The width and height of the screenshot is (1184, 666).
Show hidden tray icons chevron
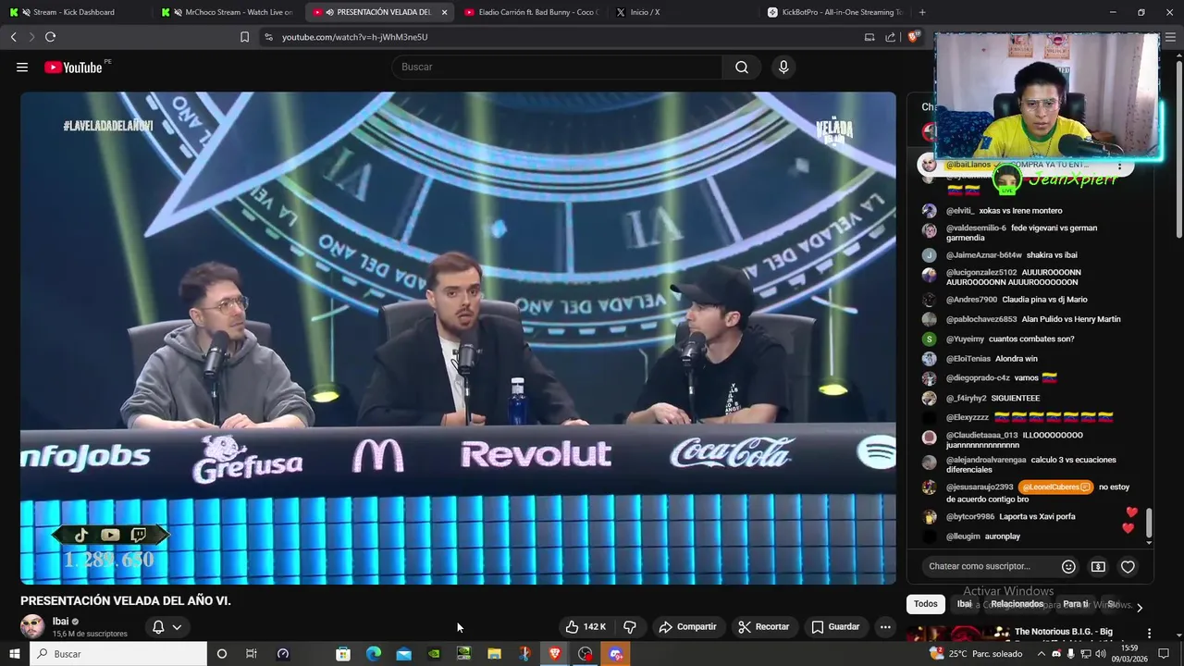click(x=1042, y=654)
